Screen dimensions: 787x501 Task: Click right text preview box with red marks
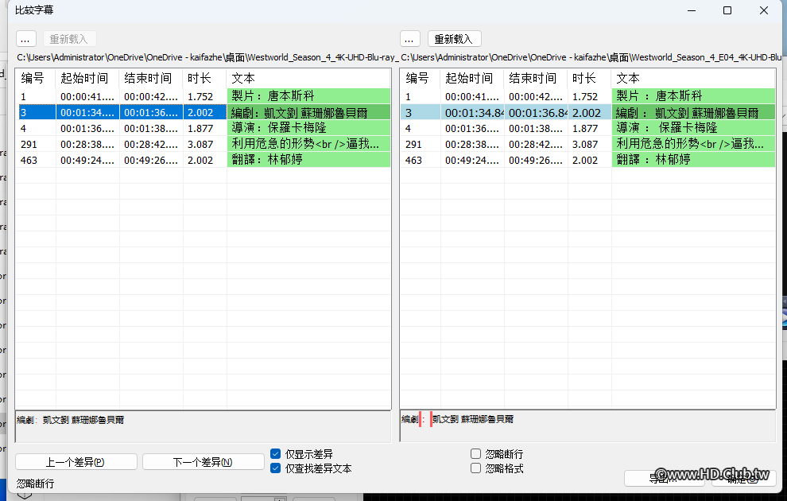click(x=588, y=427)
